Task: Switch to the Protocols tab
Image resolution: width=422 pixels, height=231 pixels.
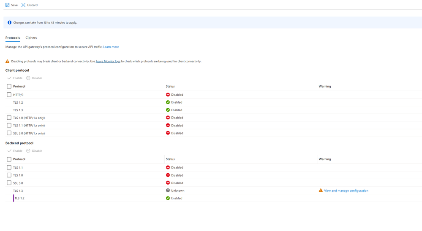Action: 13,38
